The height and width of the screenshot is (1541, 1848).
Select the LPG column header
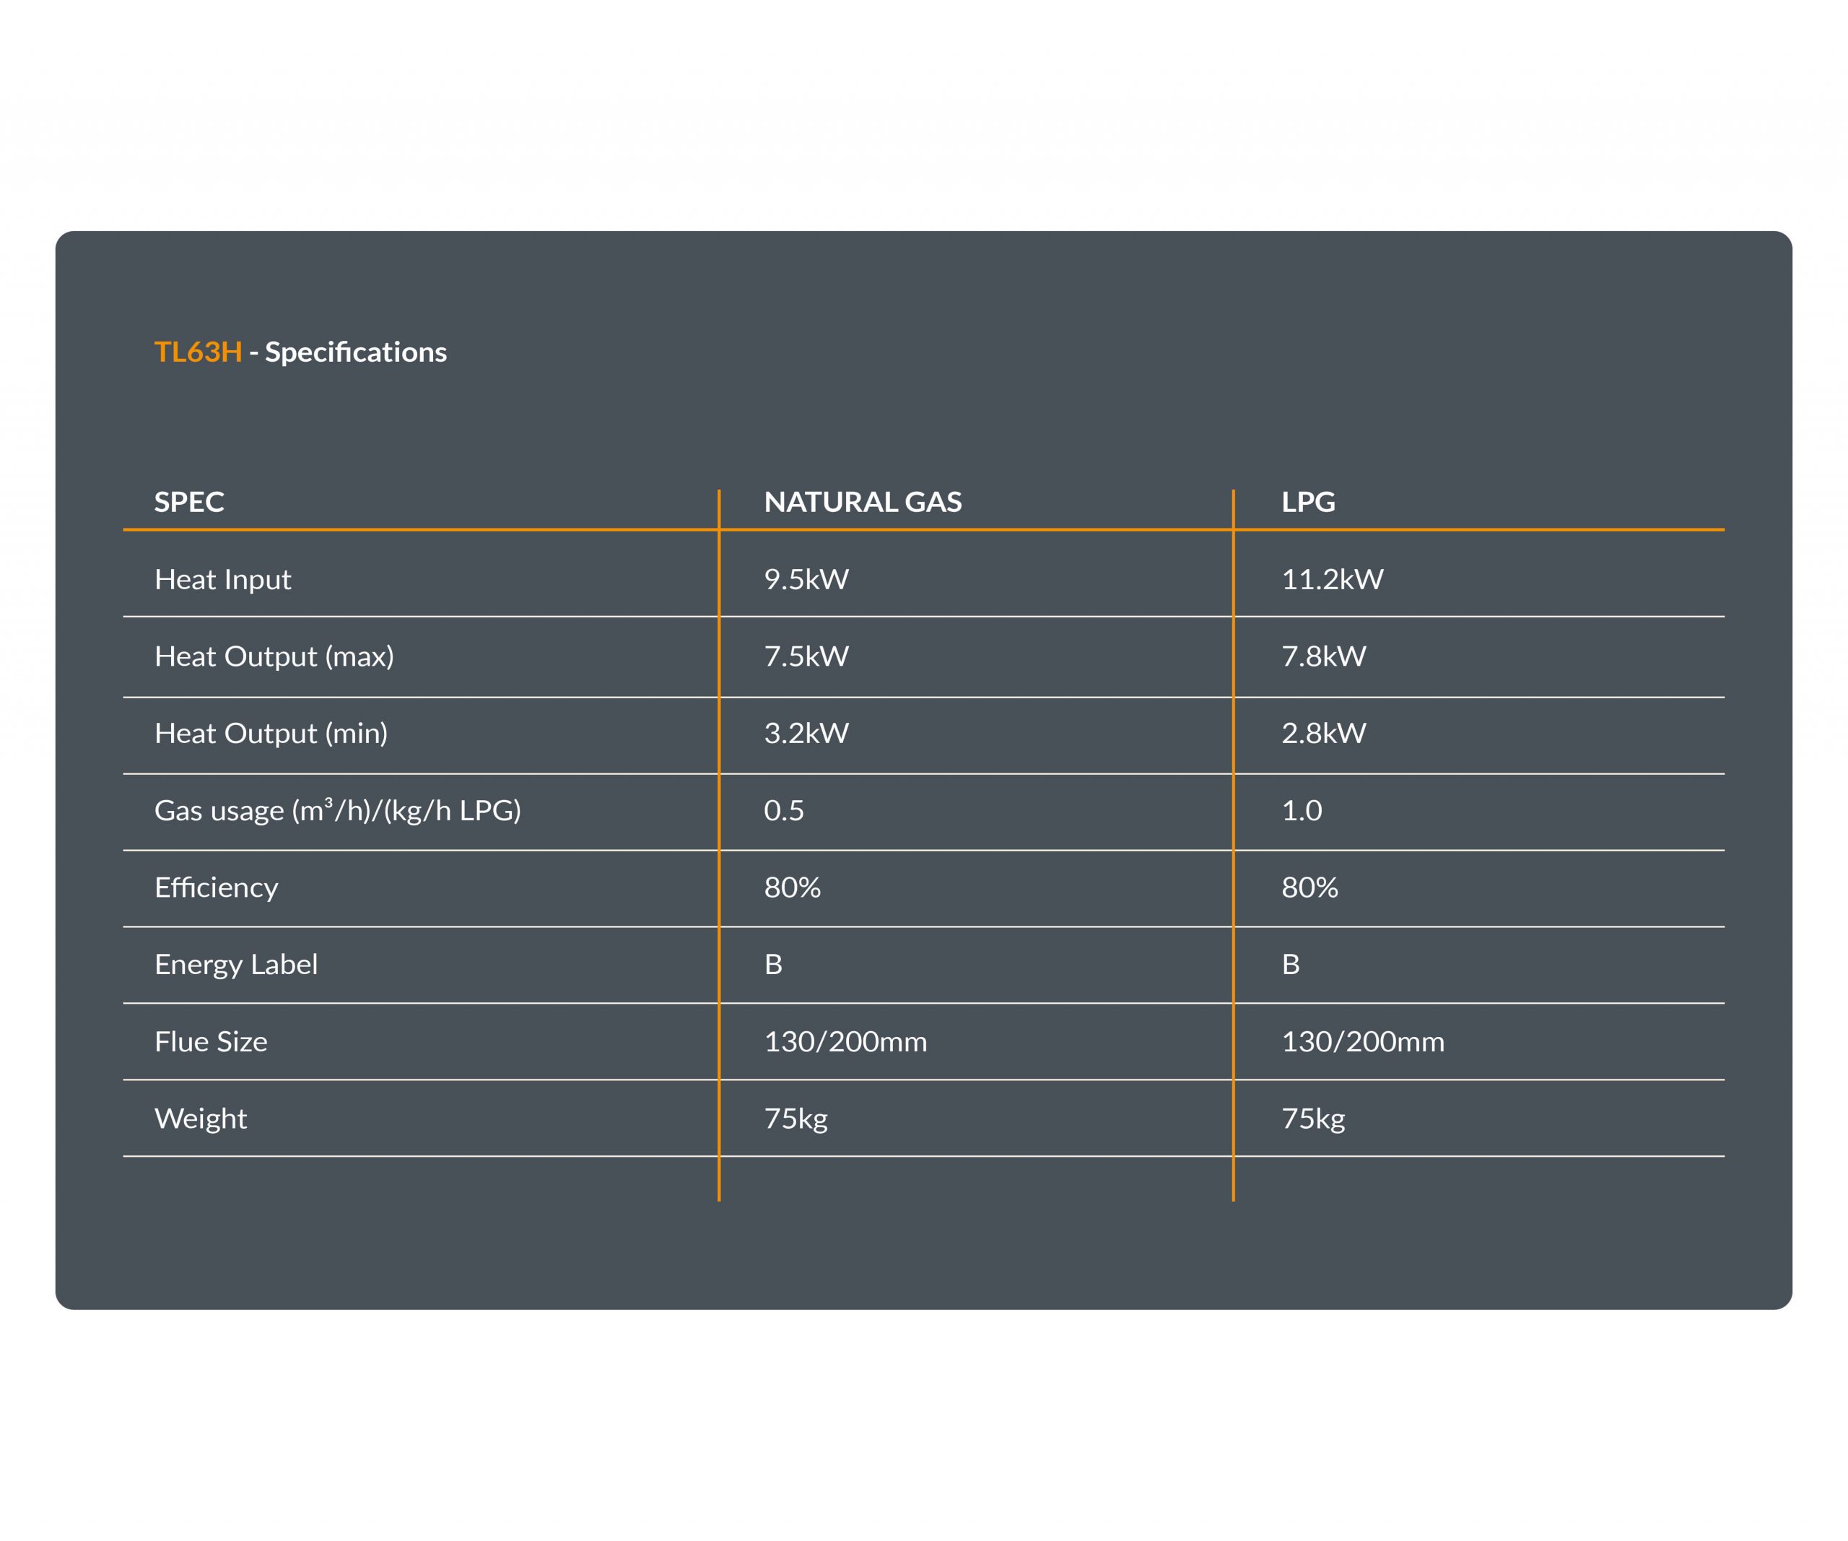(1308, 502)
